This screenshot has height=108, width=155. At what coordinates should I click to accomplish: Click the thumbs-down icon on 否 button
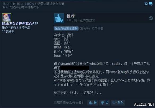[x=103, y=103]
